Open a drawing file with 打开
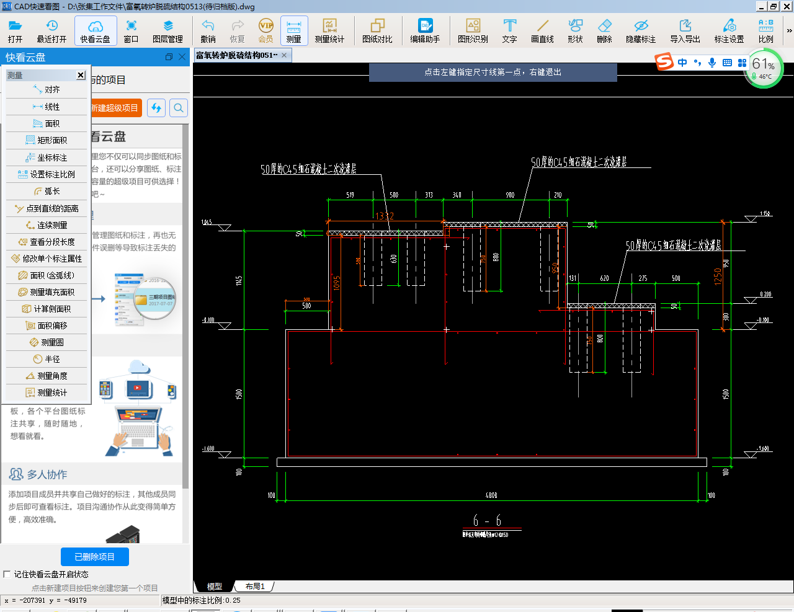794x612 pixels. 15,31
